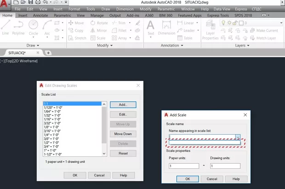Click the scale name text field
Image resolution: width=285 pixels, height=189 pixels.
coord(202,137)
